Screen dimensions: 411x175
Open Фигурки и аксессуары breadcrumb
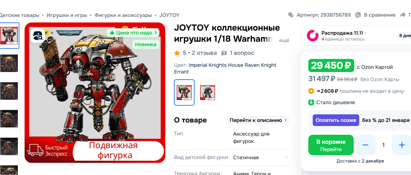point(123,15)
